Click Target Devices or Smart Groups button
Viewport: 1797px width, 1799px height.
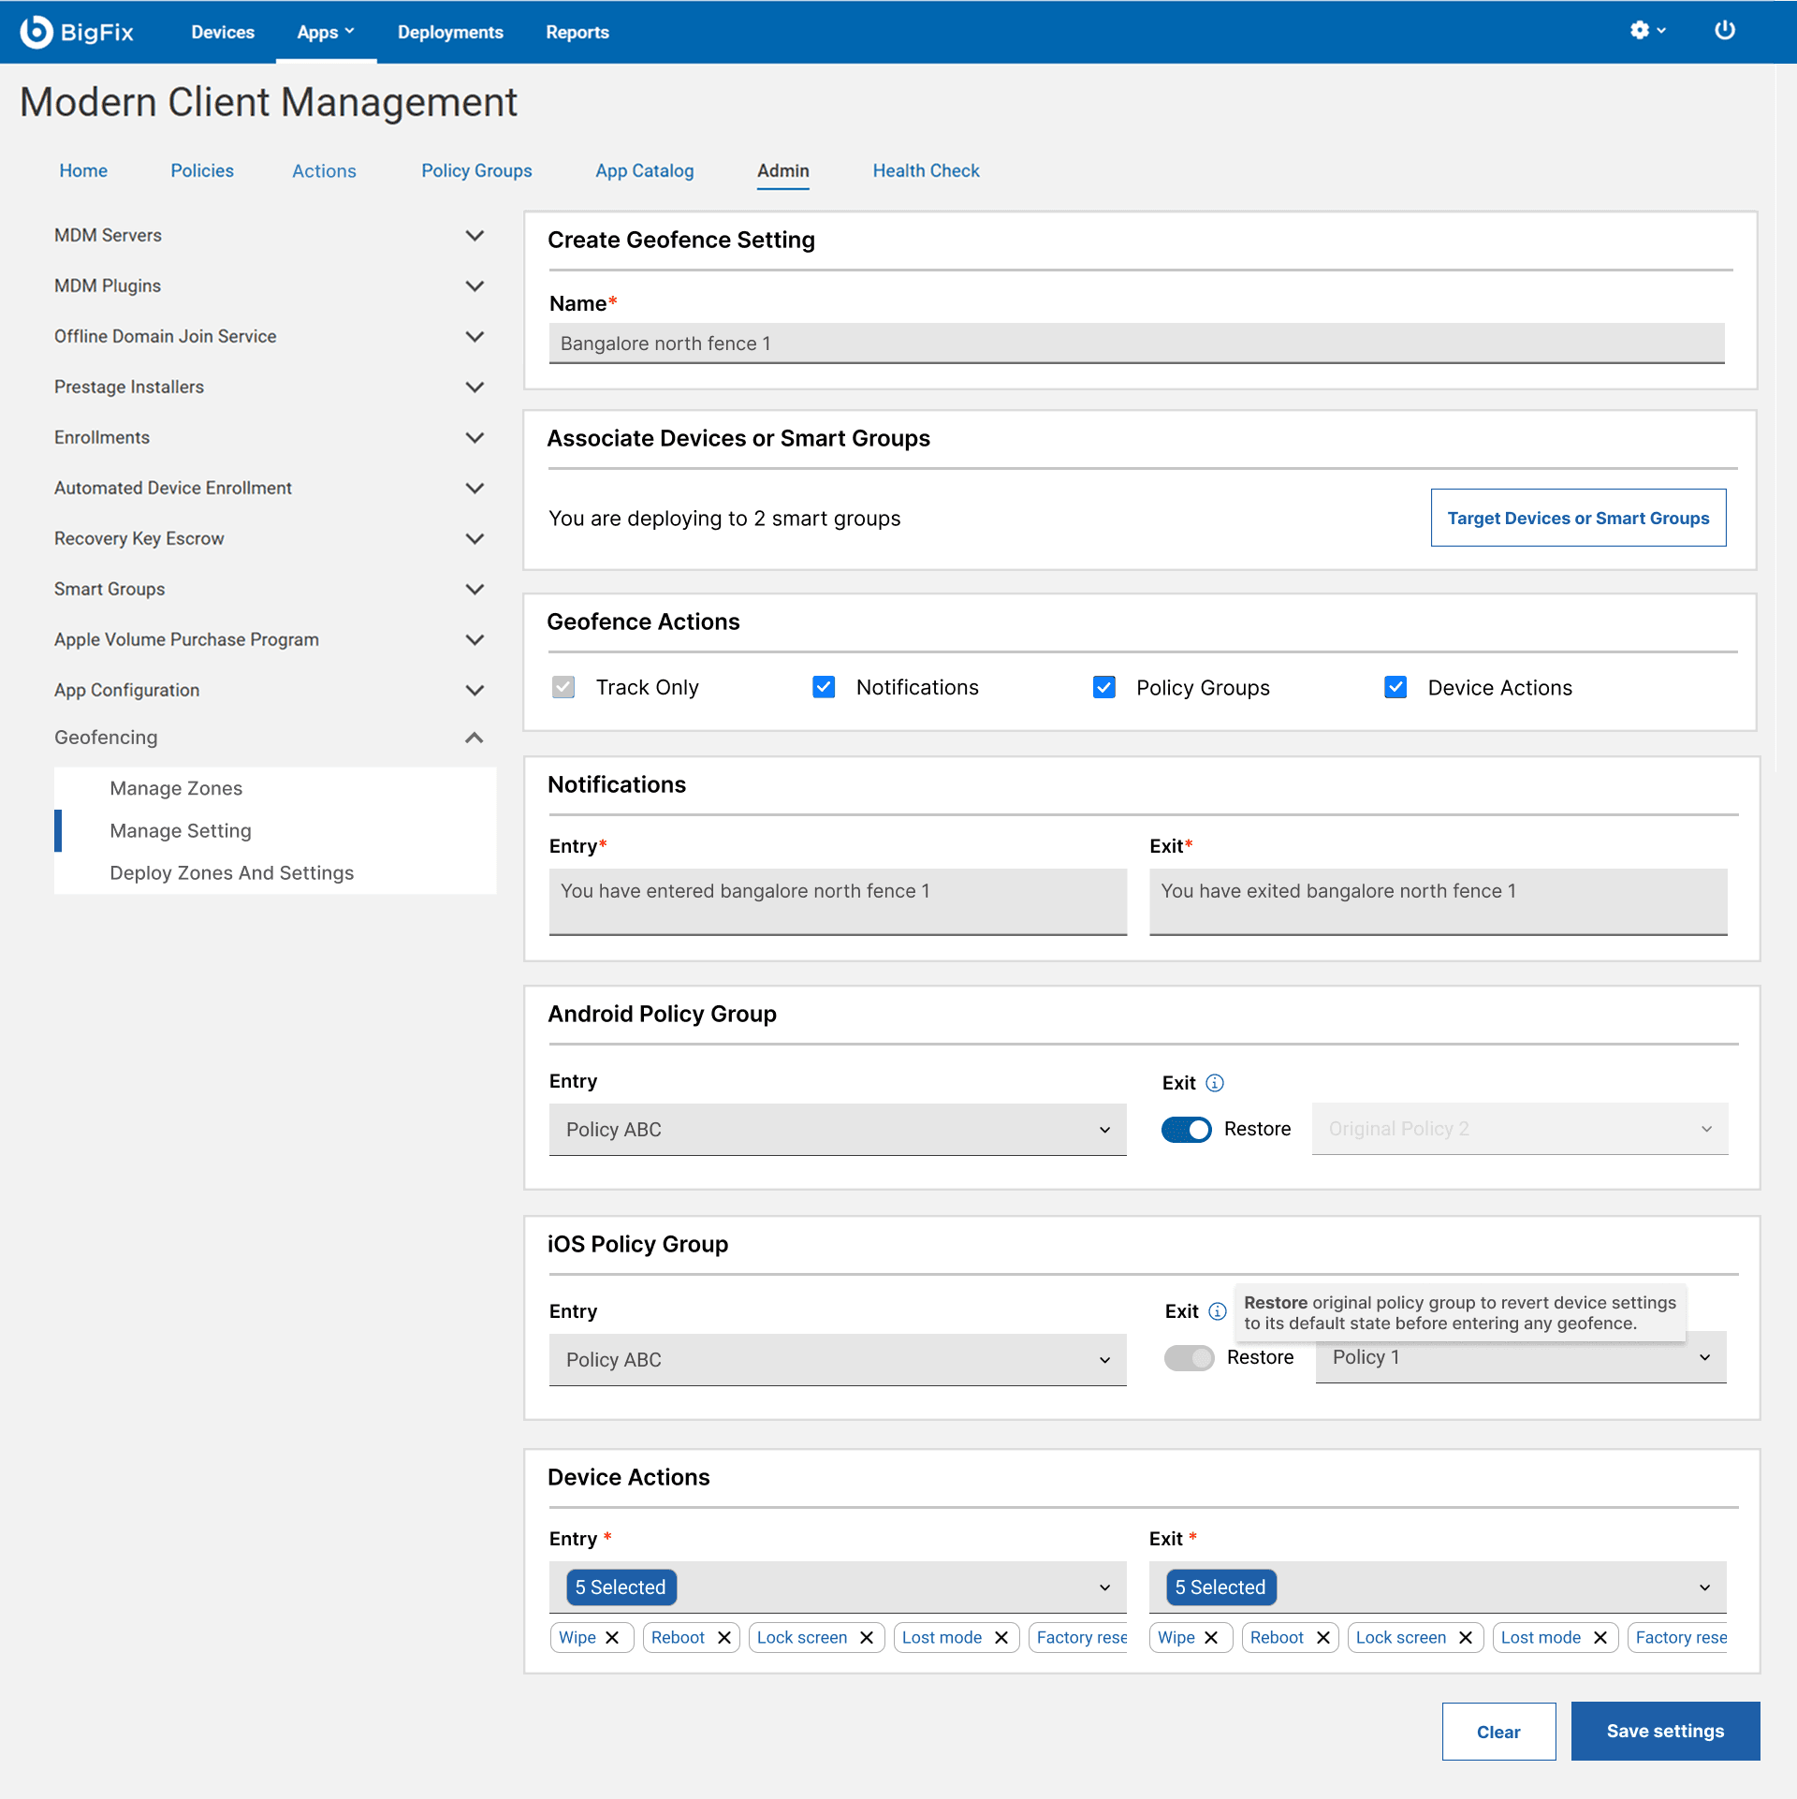[x=1578, y=518]
